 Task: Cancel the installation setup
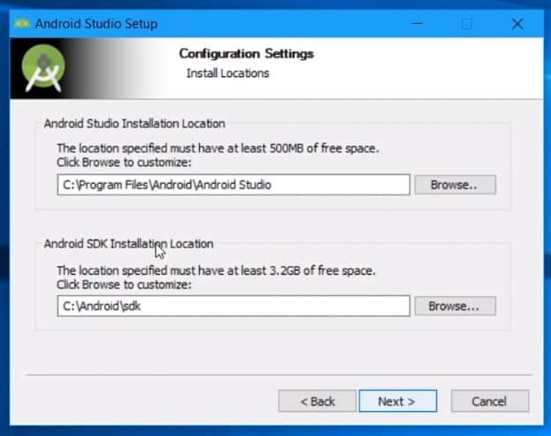pos(489,402)
